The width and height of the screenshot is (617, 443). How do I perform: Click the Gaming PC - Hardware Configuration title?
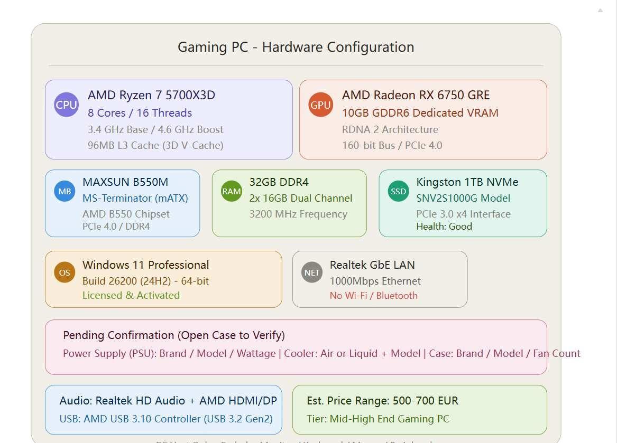click(296, 47)
